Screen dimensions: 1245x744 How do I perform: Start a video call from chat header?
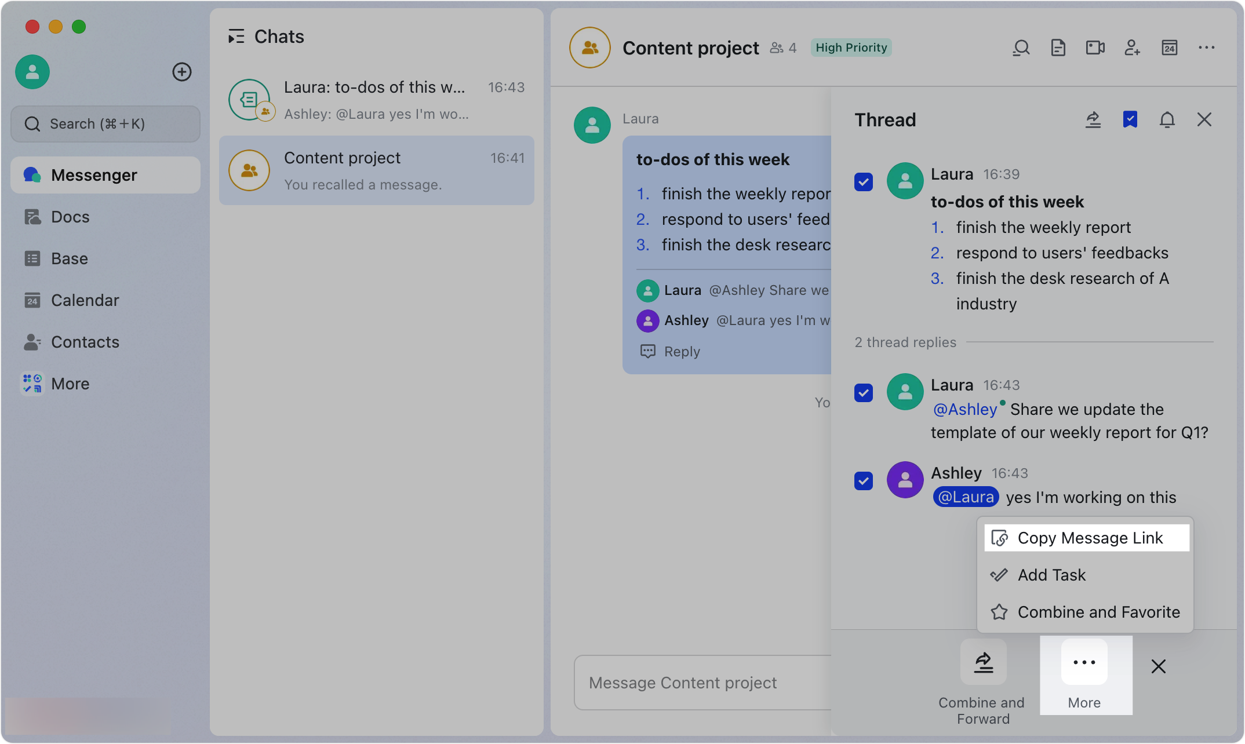coord(1095,48)
